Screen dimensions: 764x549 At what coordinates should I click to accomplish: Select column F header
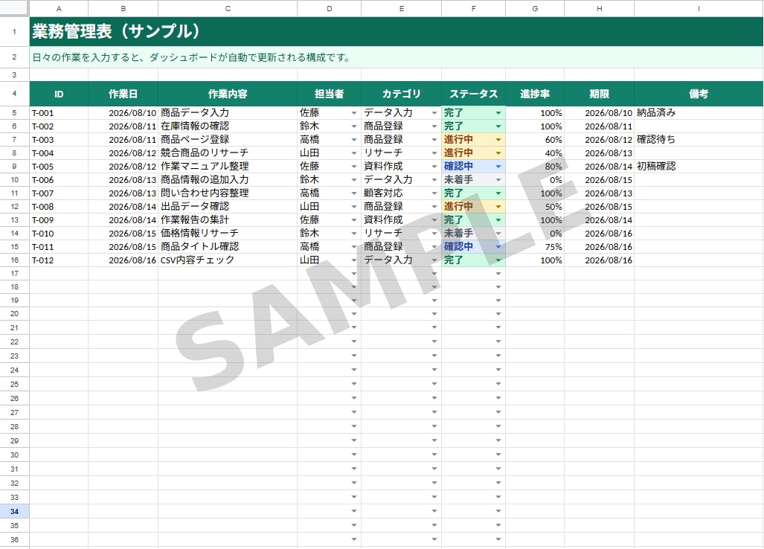pos(474,8)
